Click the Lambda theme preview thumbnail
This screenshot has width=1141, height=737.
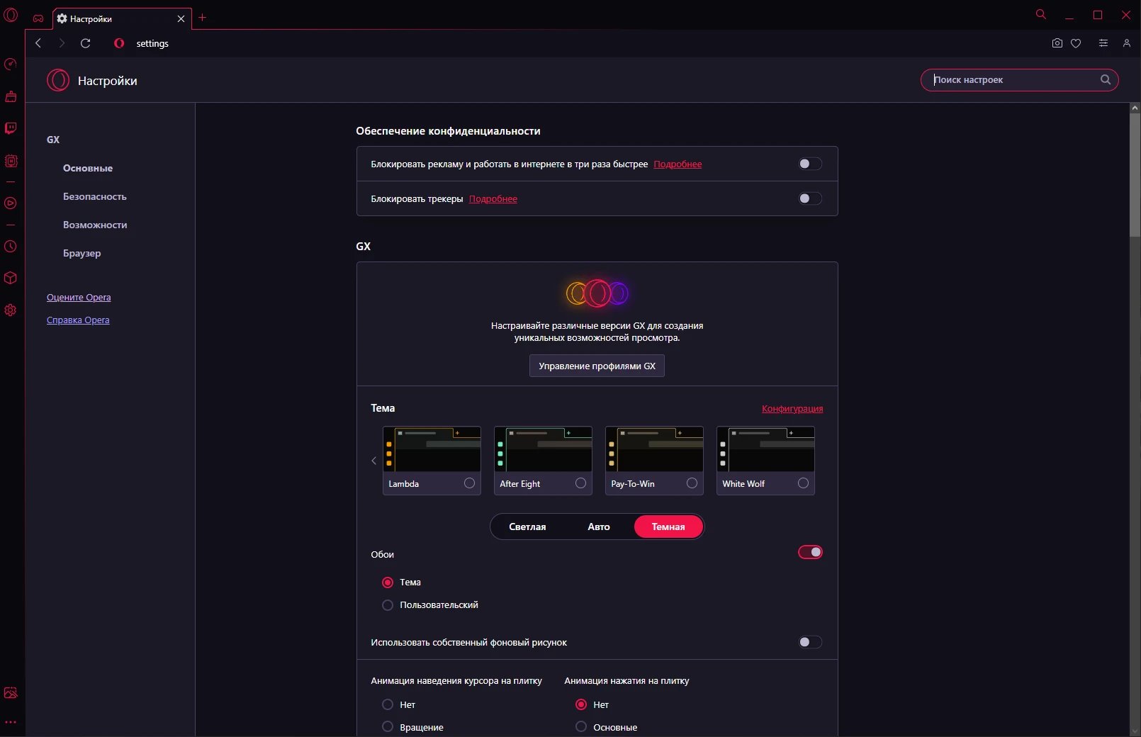pos(432,449)
